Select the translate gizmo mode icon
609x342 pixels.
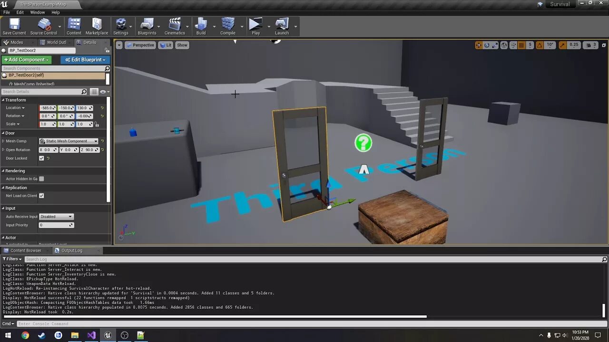pyautogui.click(x=479, y=45)
